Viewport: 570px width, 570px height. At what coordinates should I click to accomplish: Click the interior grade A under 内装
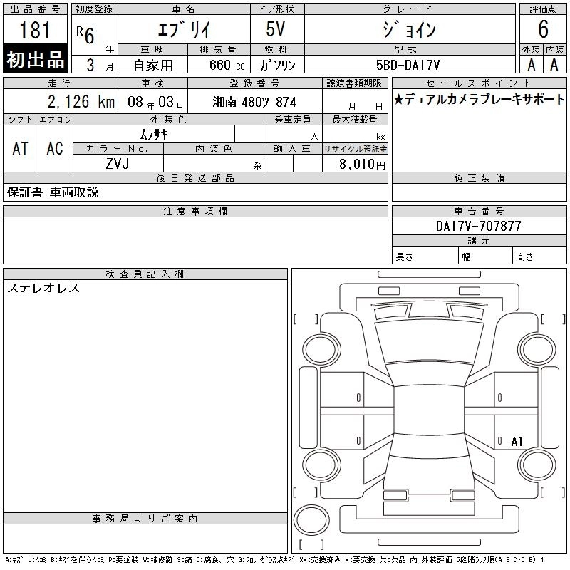pos(554,65)
